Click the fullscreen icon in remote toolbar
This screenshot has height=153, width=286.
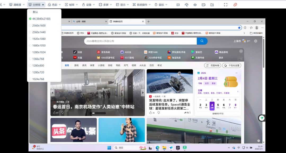click(x=226, y=5)
